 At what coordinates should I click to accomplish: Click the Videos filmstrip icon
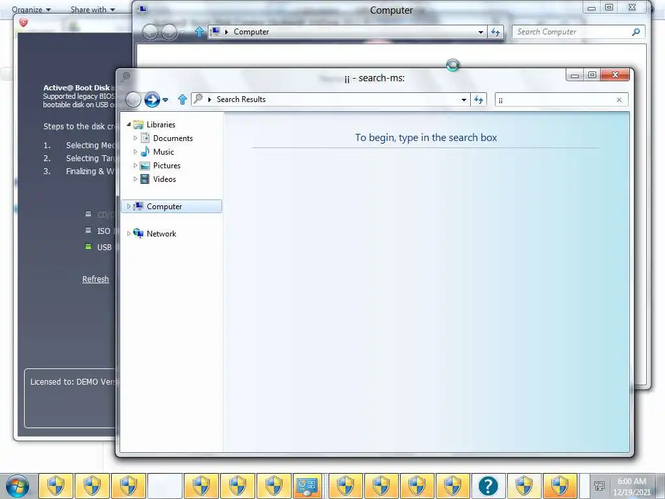(145, 179)
